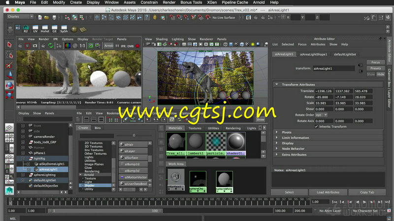Open the Bins tab
This screenshot has width=394, height=221.
click(98, 128)
